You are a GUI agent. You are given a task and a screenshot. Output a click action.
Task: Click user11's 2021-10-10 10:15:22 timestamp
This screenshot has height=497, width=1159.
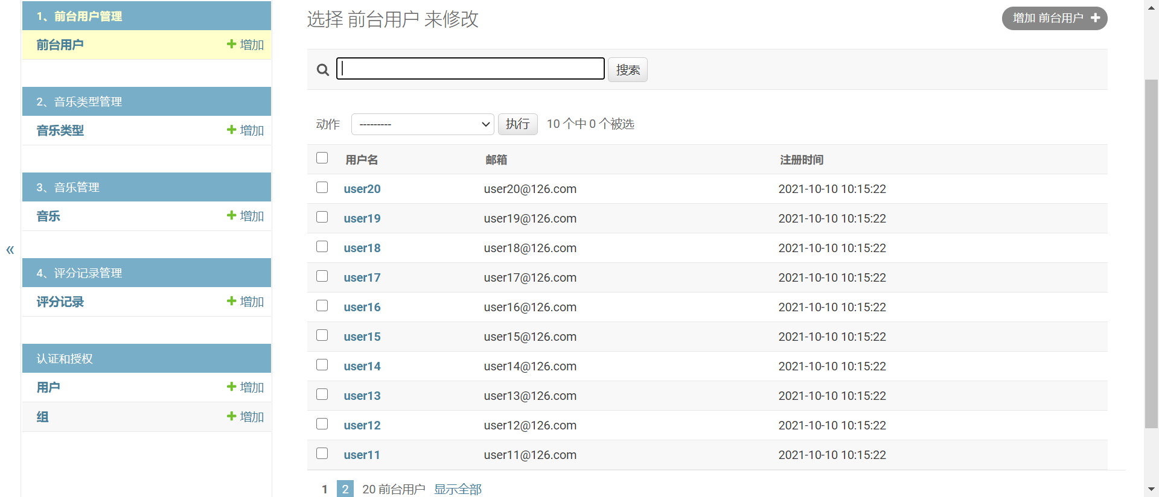click(832, 455)
